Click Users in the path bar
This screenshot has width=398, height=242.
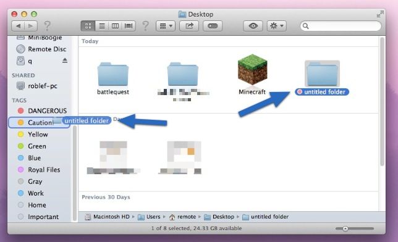(x=149, y=217)
